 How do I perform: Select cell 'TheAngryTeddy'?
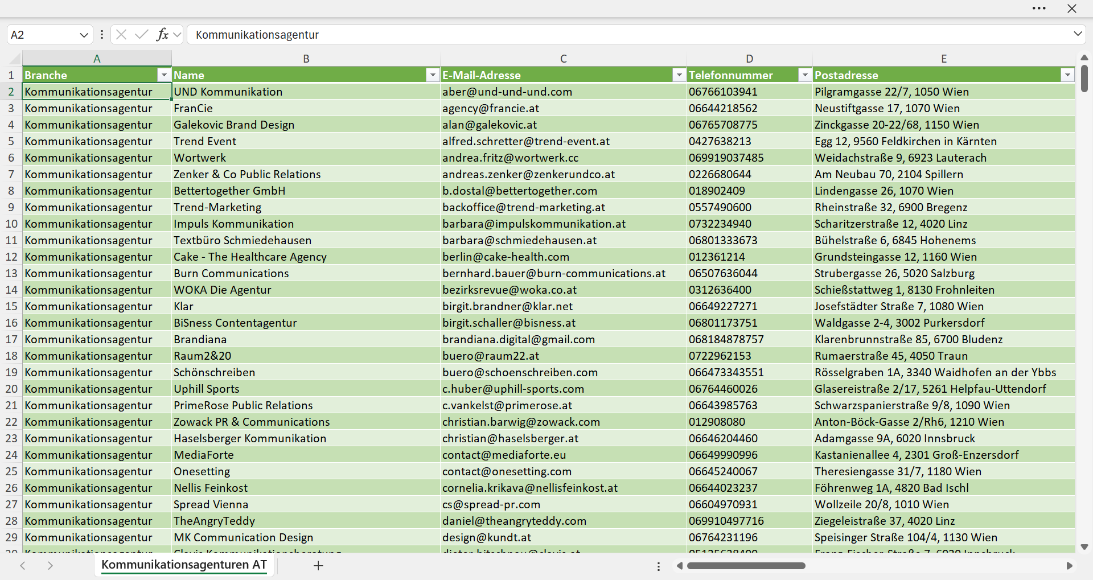[x=306, y=521]
